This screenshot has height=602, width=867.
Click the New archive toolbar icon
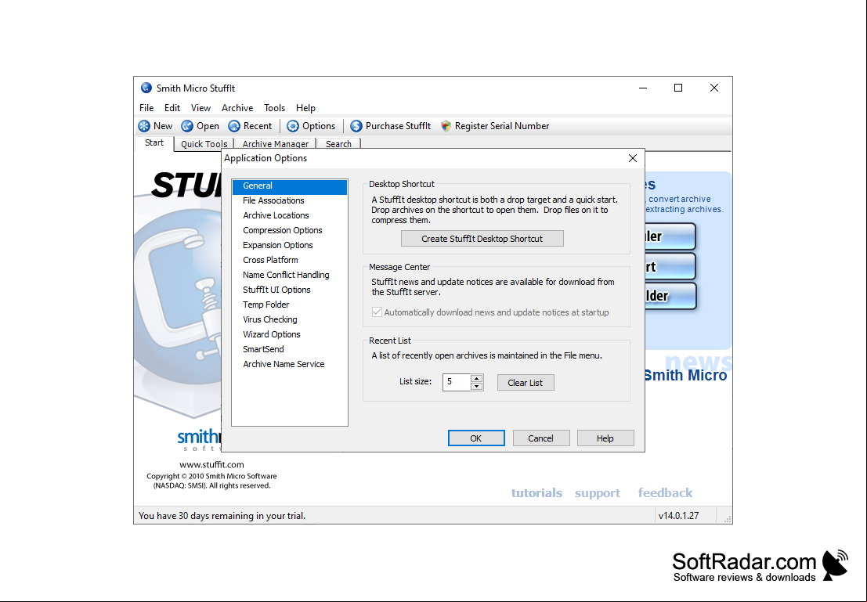144,126
